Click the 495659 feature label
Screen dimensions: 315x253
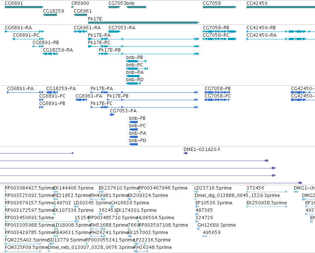tap(212, 233)
